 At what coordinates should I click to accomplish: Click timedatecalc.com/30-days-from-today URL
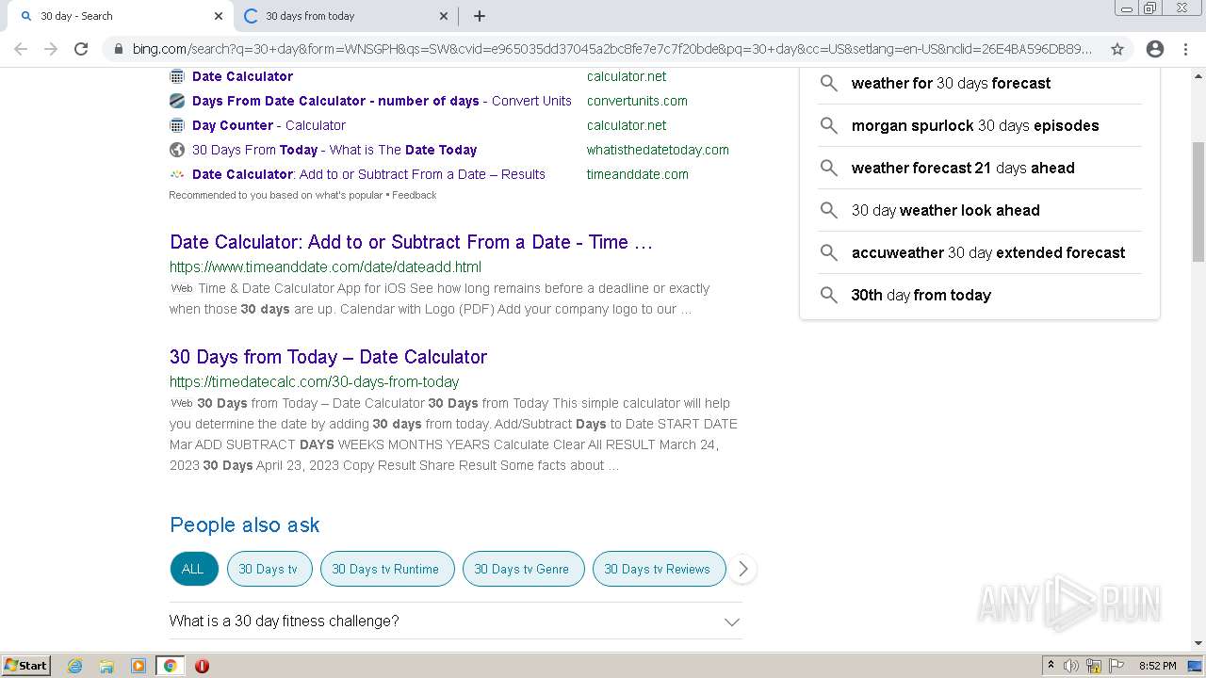pos(314,381)
